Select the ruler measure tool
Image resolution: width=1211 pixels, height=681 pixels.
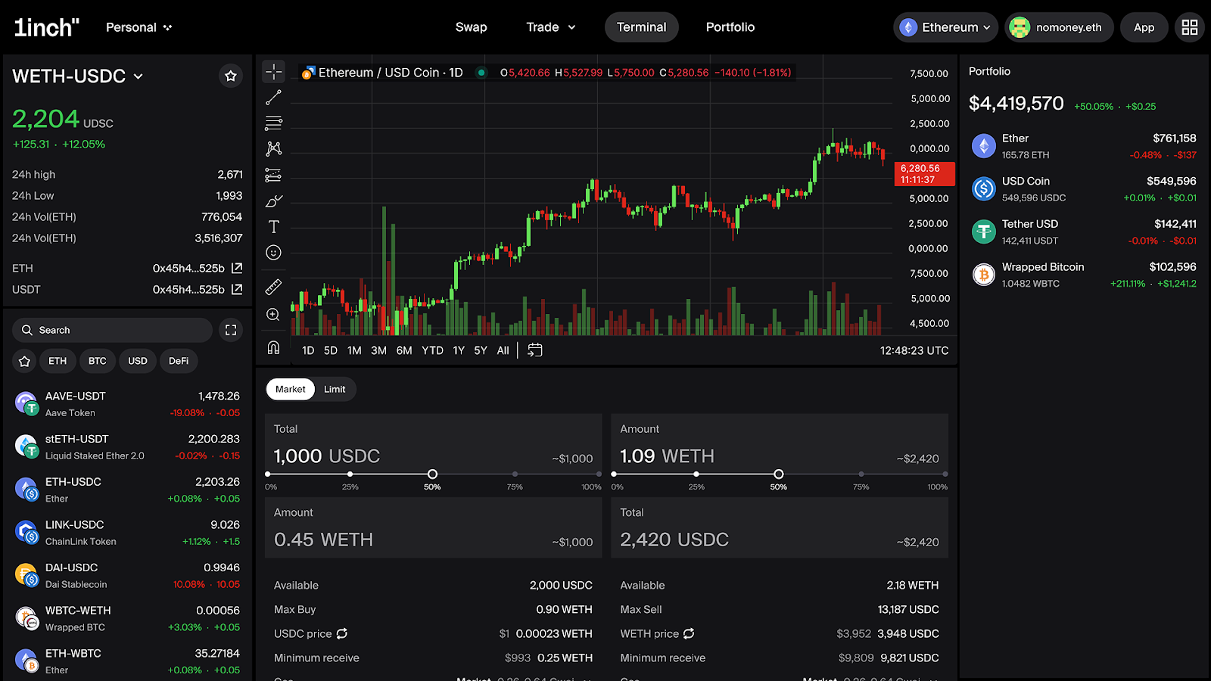tap(273, 287)
